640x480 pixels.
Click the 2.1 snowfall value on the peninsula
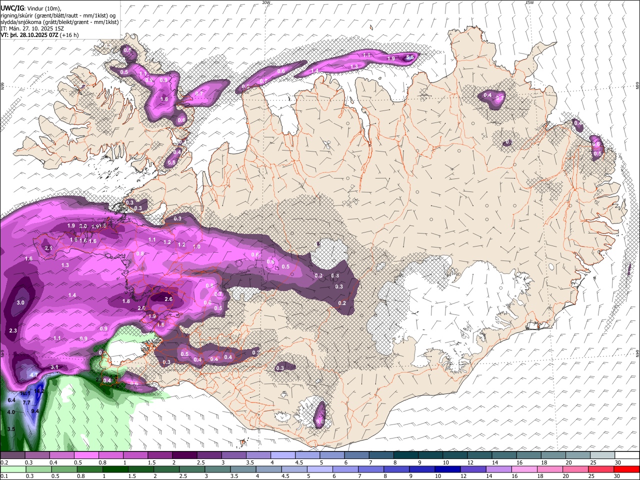(x=48, y=248)
